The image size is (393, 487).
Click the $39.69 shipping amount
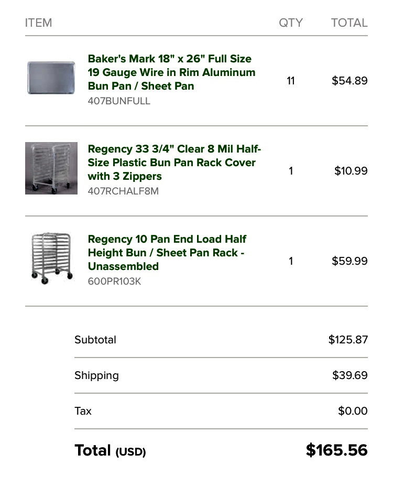(x=350, y=375)
